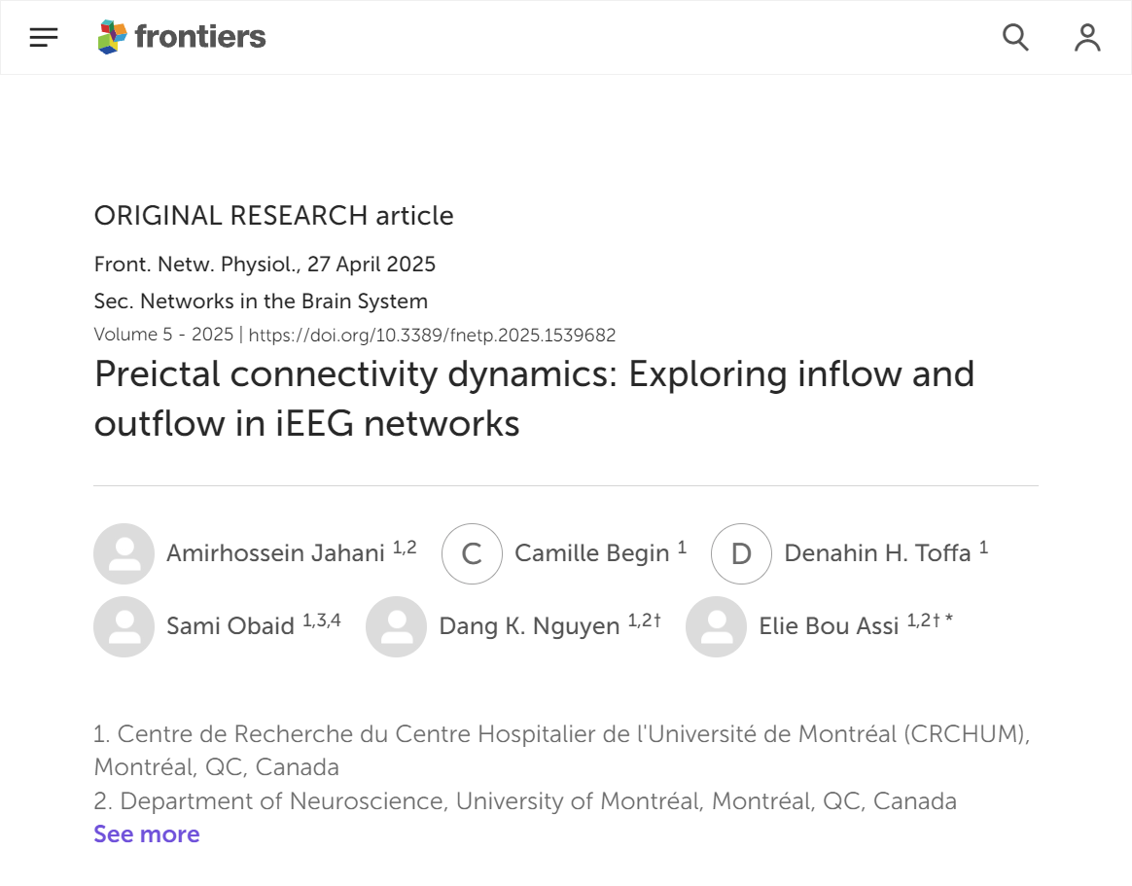Open the article DOI link
This screenshot has width=1132, height=886.
pyautogui.click(x=433, y=336)
